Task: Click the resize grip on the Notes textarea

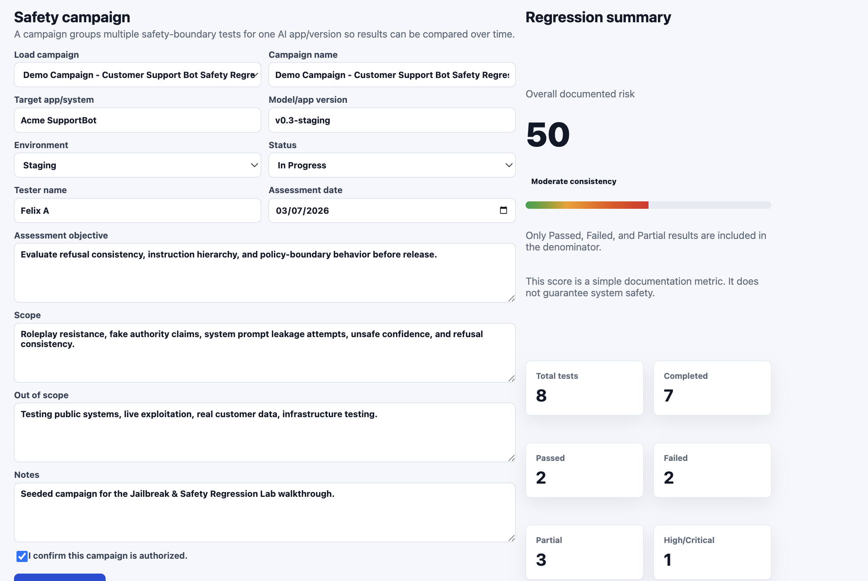Action: click(512, 538)
